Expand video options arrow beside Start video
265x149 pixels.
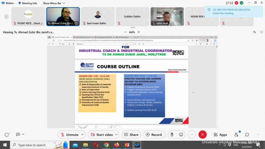click(117, 135)
